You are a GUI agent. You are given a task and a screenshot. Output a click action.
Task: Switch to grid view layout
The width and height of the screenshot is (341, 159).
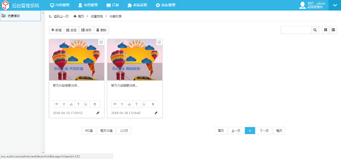click(x=325, y=30)
